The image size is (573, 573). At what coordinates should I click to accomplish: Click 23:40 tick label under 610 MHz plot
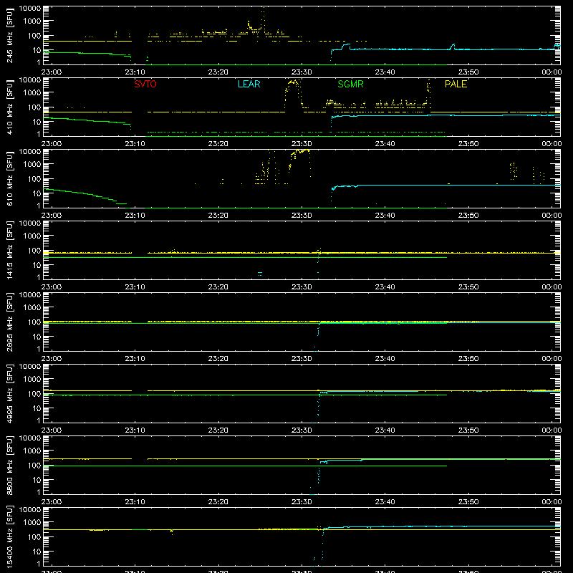(385, 216)
